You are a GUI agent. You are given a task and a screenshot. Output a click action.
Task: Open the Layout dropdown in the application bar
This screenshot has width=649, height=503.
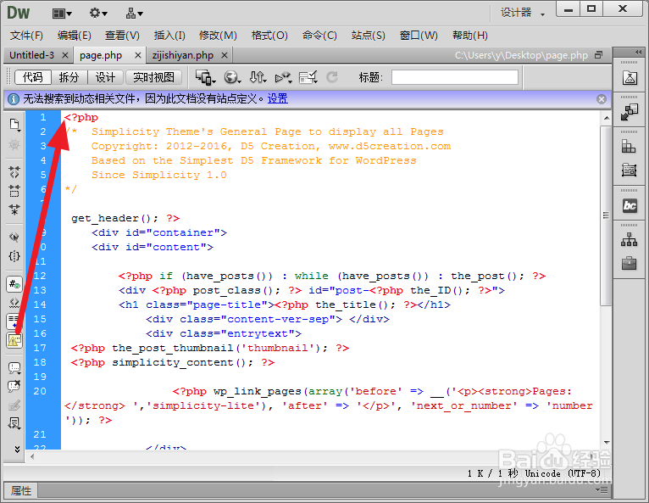coord(62,14)
